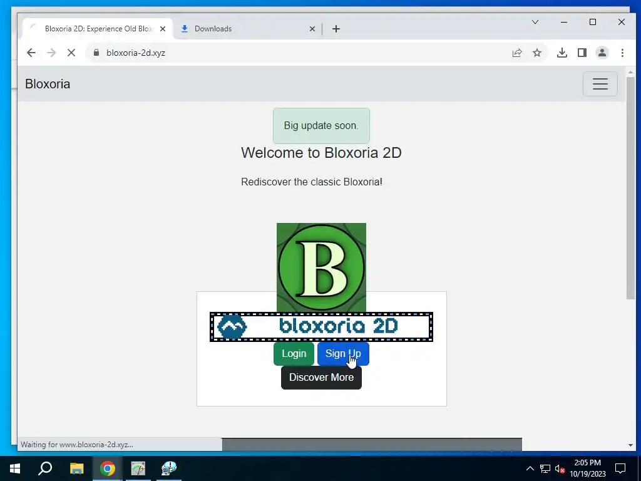Minimize the Chrome window
Image resolution: width=641 pixels, height=481 pixels.
[x=564, y=22]
